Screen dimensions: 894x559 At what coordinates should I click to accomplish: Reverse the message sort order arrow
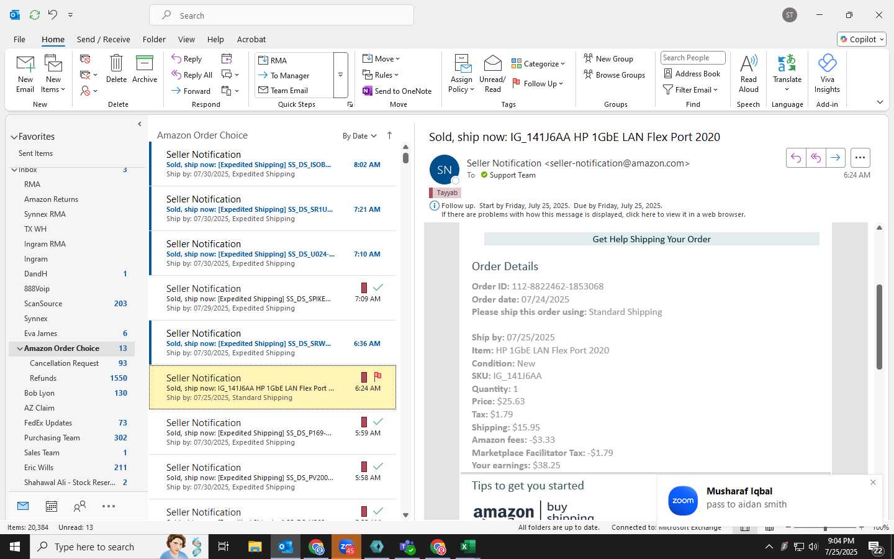pyautogui.click(x=389, y=135)
